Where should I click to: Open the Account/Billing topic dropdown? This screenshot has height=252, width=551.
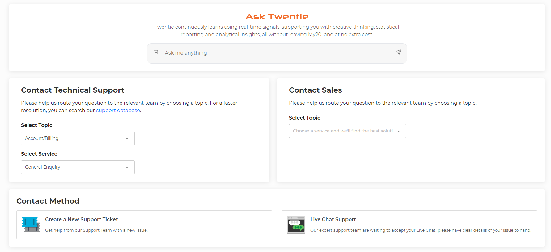78,138
